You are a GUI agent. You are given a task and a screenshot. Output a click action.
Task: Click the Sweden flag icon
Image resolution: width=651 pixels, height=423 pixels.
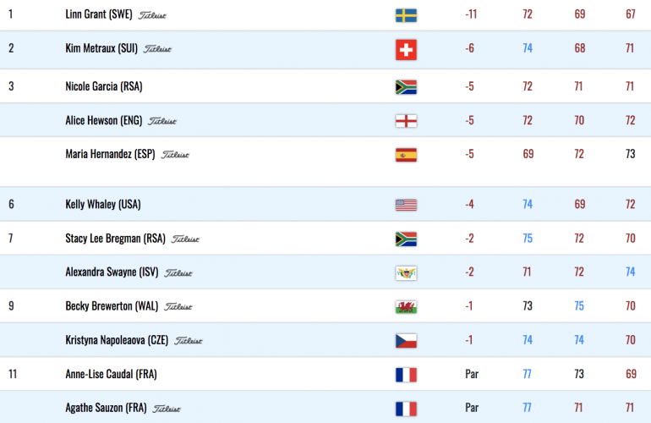pyautogui.click(x=406, y=15)
